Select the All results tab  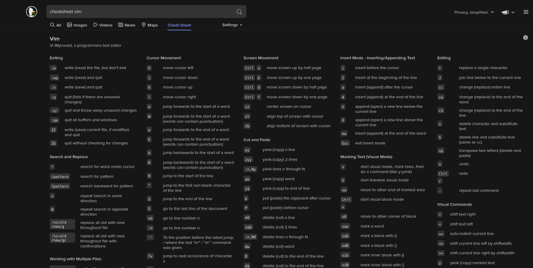(x=55, y=25)
